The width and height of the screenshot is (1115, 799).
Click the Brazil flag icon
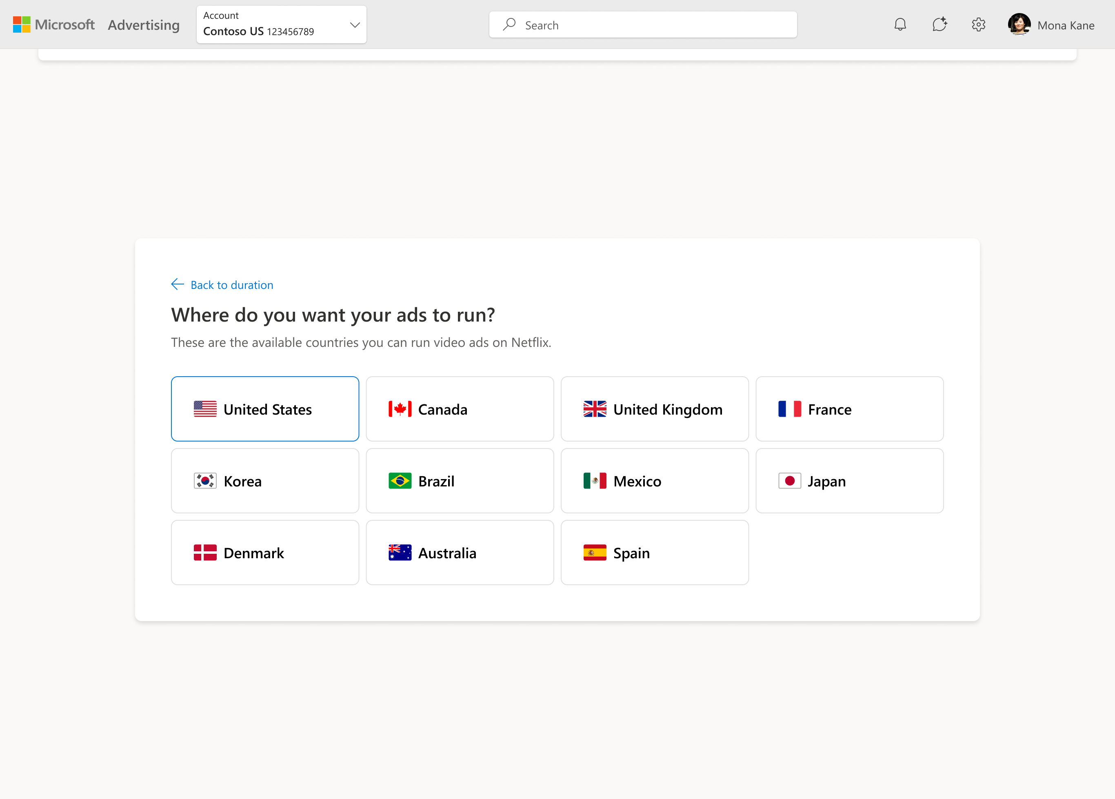tap(400, 481)
